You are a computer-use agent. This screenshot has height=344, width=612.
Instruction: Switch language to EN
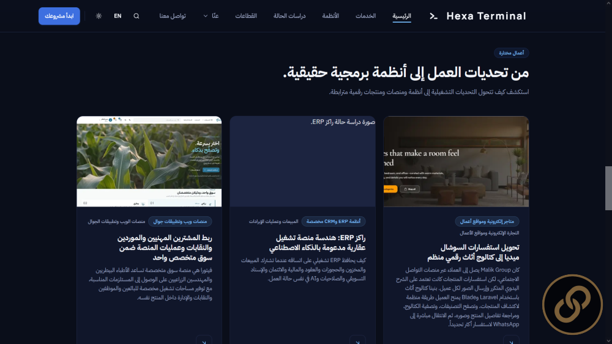pyautogui.click(x=118, y=16)
